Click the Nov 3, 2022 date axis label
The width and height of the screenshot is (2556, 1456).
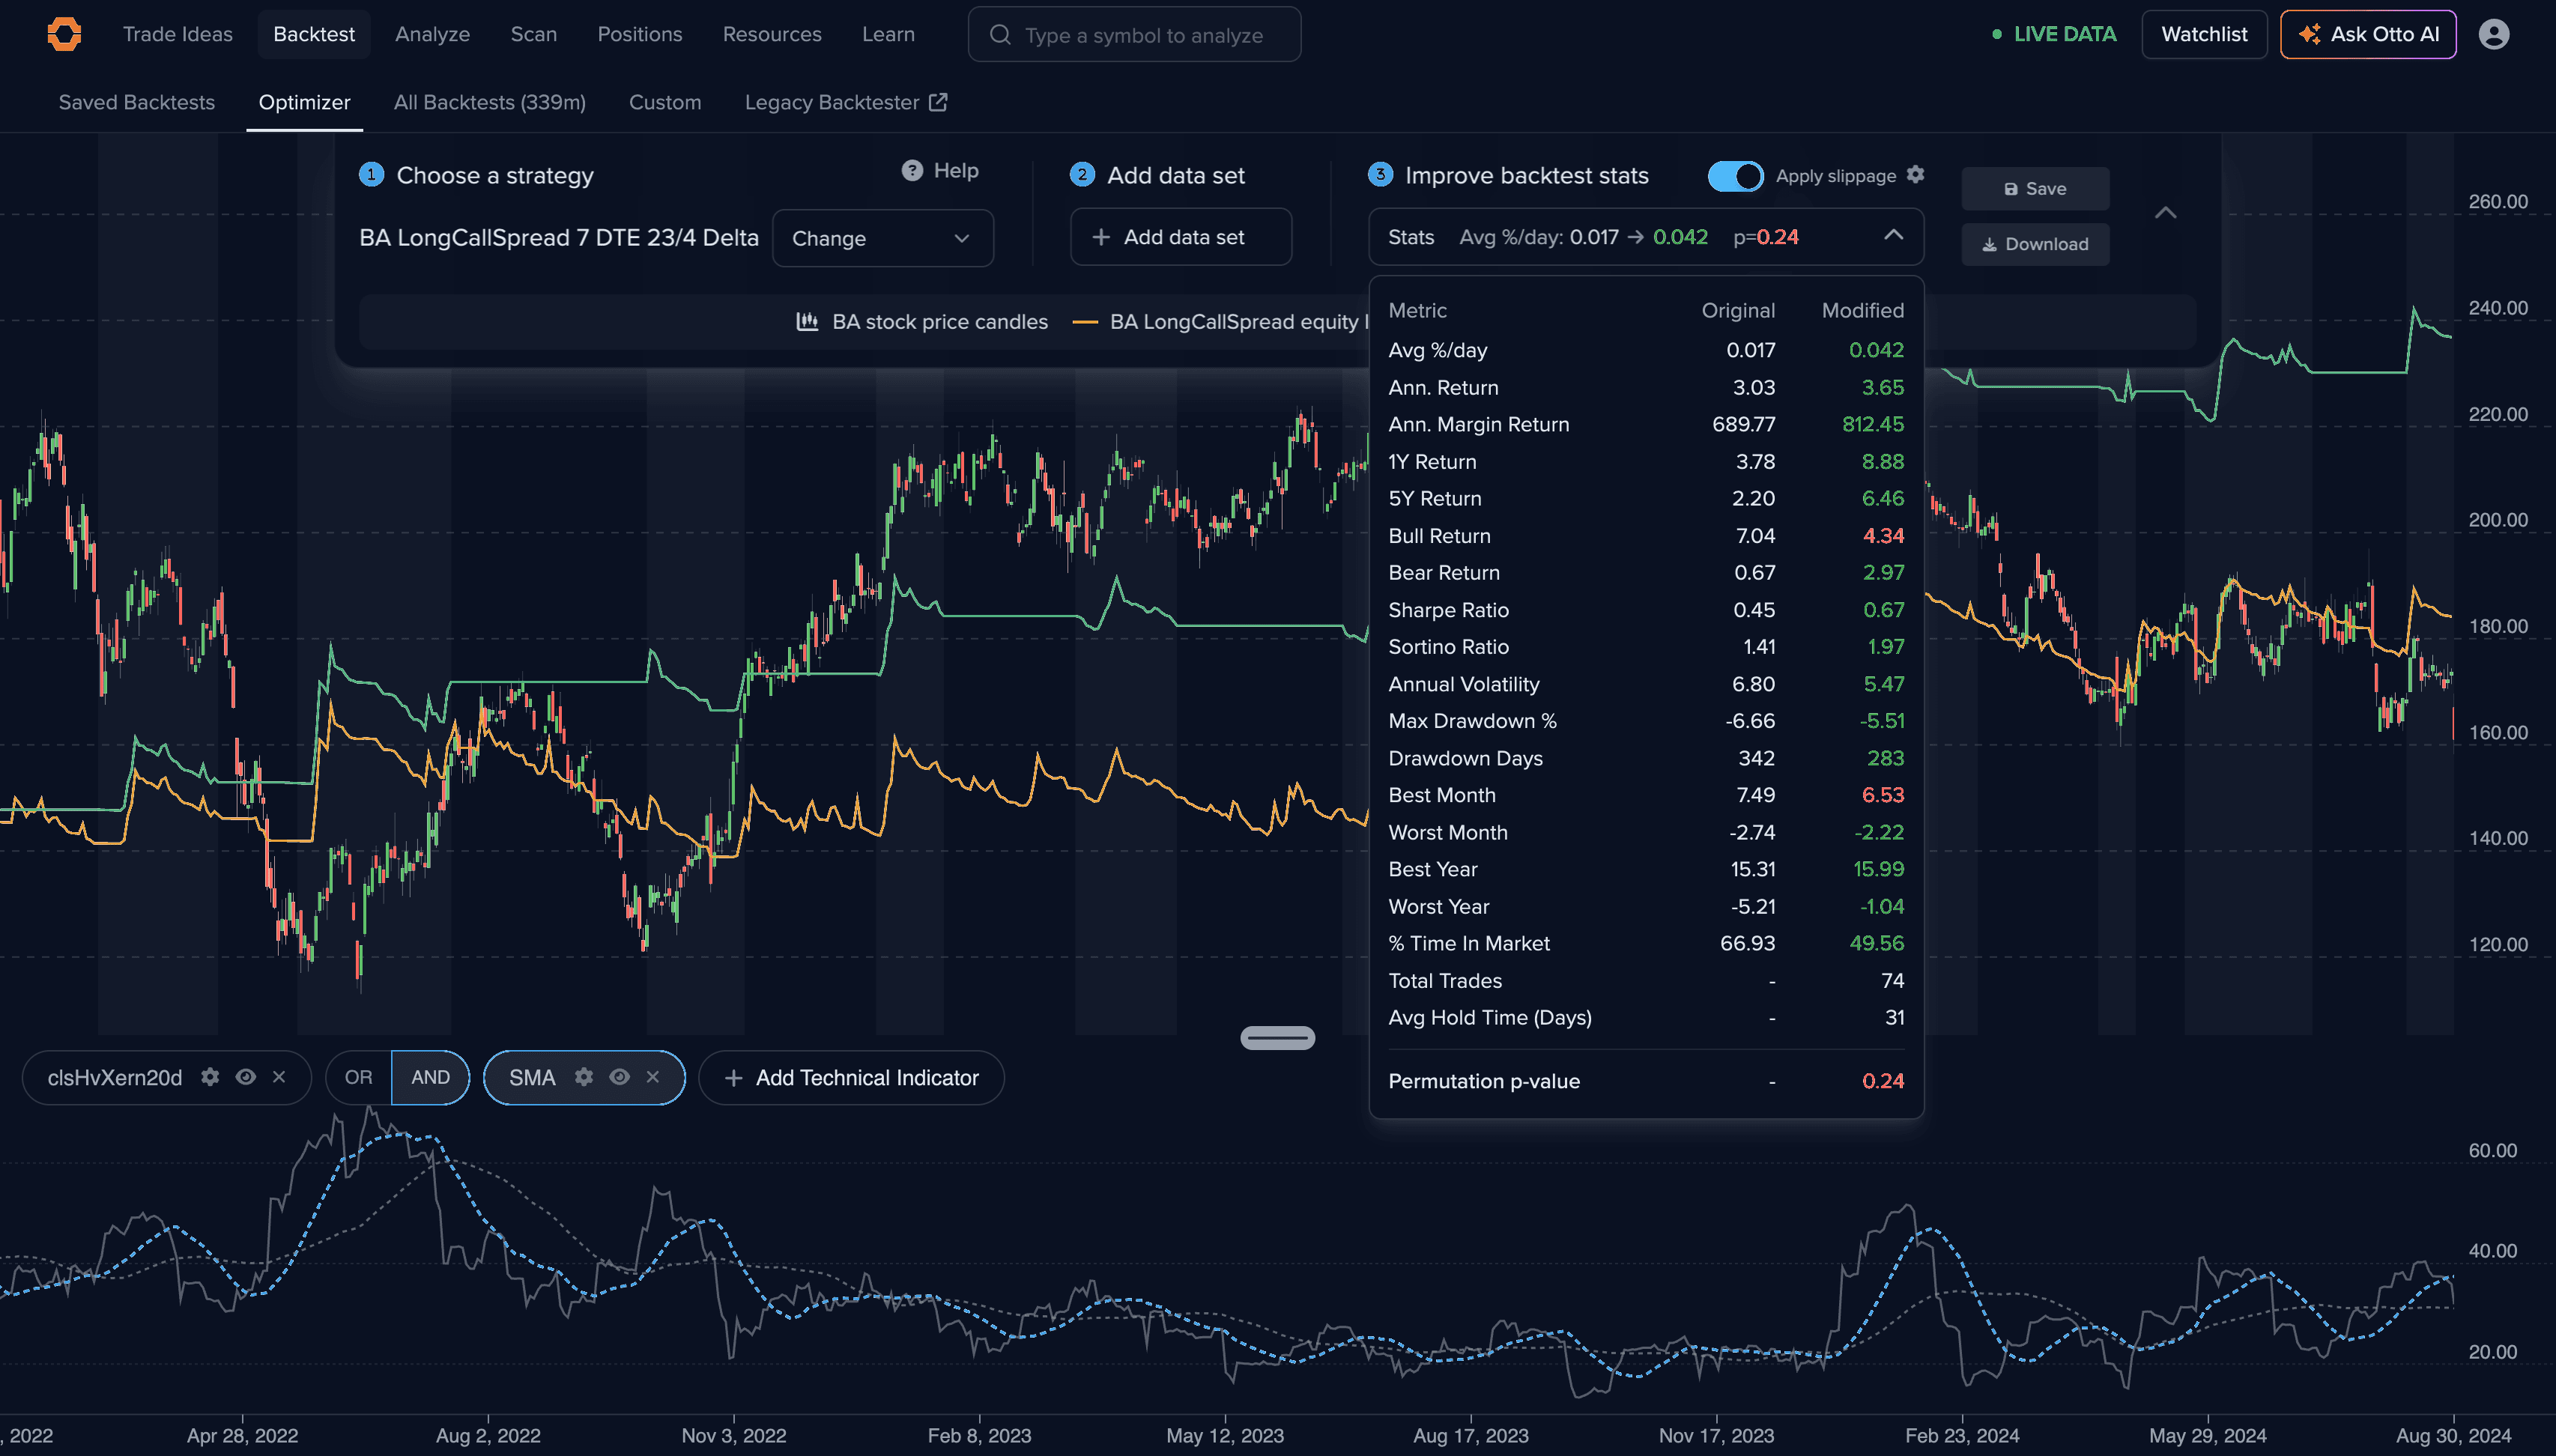click(x=734, y=1436)
